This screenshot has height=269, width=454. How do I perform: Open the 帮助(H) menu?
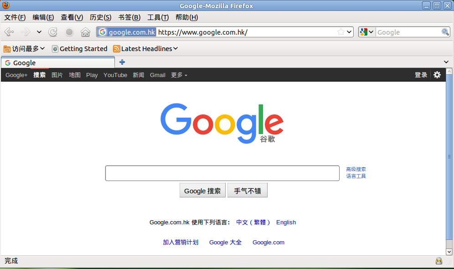pos(187,17)
